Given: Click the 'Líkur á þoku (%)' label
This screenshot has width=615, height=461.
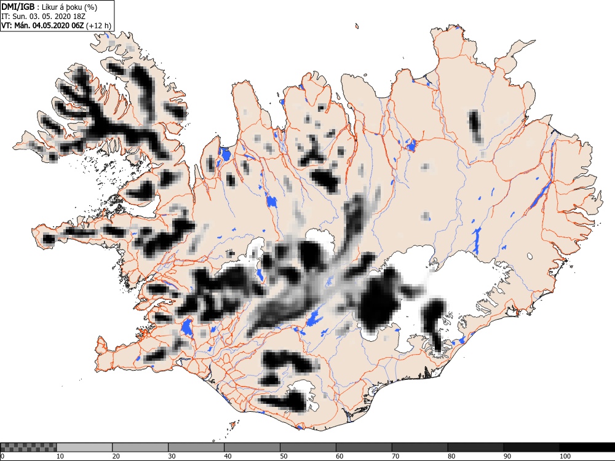Looking at the screenshot, I should tap(70, 7).
